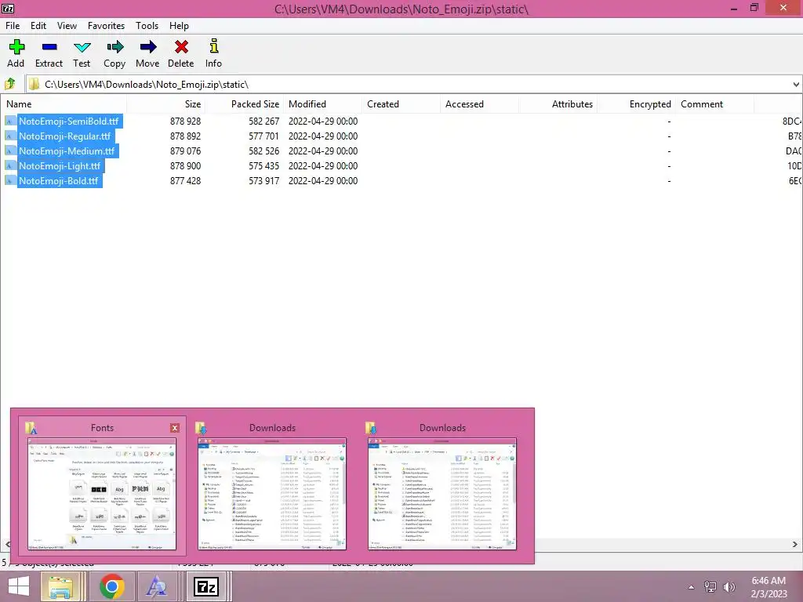Click the font file icon beside NotoEmoji-SemiBold.ttf
803x602 pixels.
pyautogui.click(x=9, y=121)
